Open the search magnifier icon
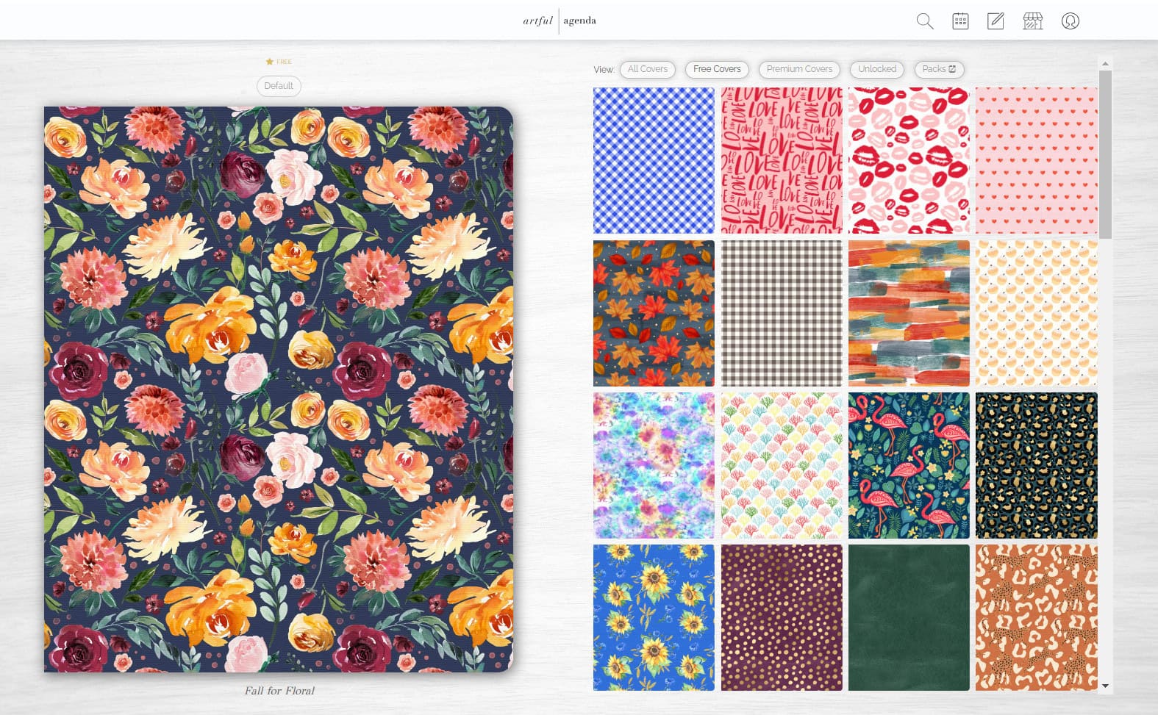This screenshot has width=1158, height=715. point(925,21)
